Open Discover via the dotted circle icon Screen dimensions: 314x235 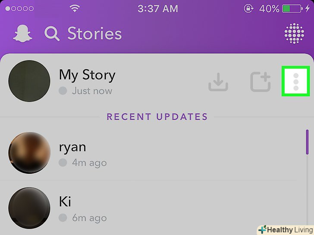(294, 34)
